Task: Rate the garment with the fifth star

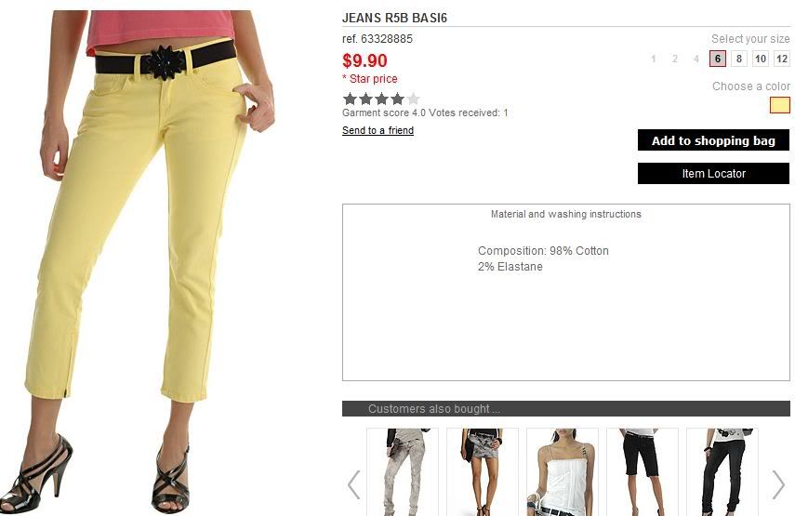Action: pyautogui.click(x=413, y=99)
